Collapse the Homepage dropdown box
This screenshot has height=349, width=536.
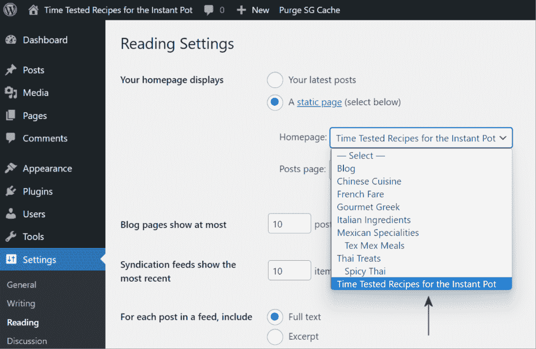(421, 138)
